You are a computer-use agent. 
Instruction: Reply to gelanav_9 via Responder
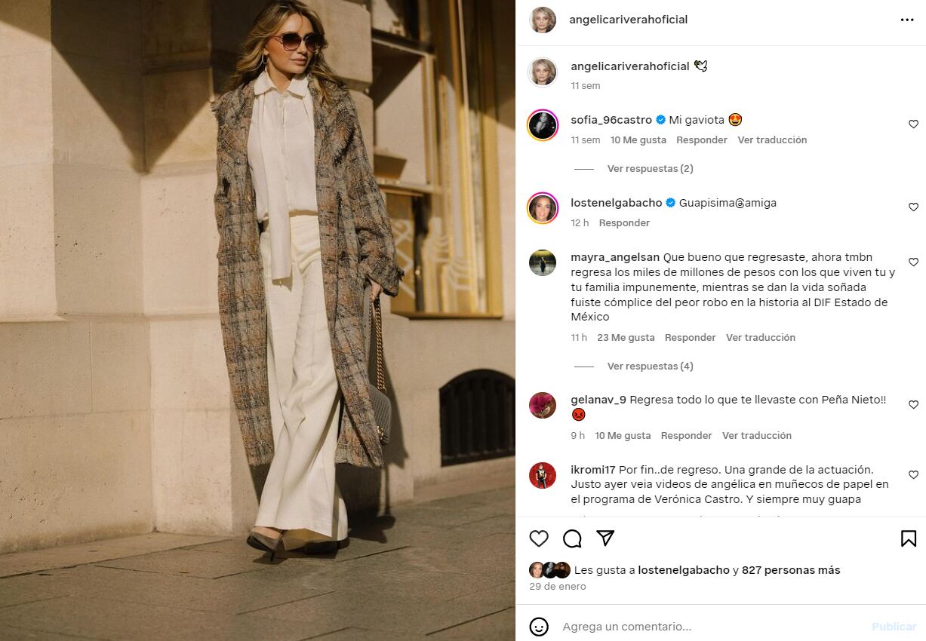686,436
